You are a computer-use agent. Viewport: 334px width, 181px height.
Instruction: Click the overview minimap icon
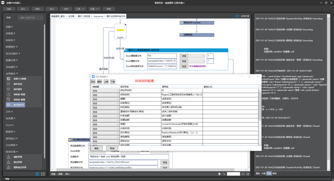click(248, 174)
